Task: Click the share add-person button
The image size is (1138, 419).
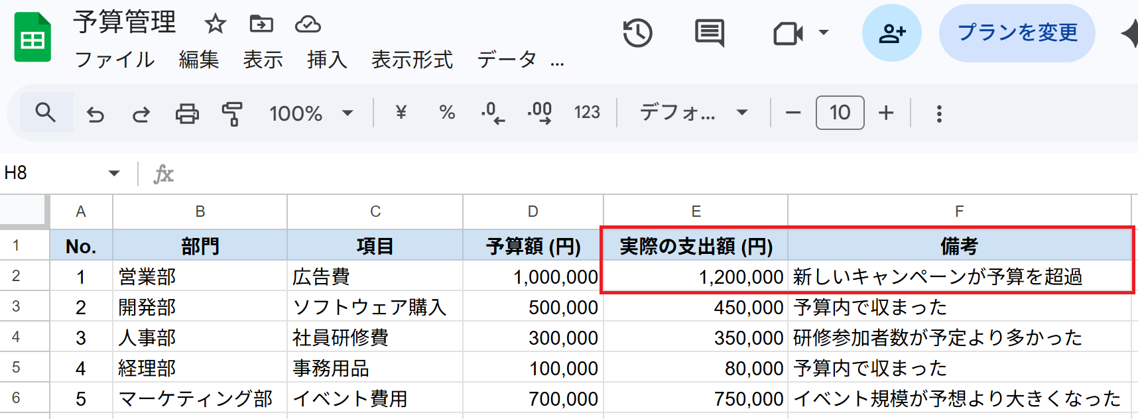Action: [x=891, y=33]
